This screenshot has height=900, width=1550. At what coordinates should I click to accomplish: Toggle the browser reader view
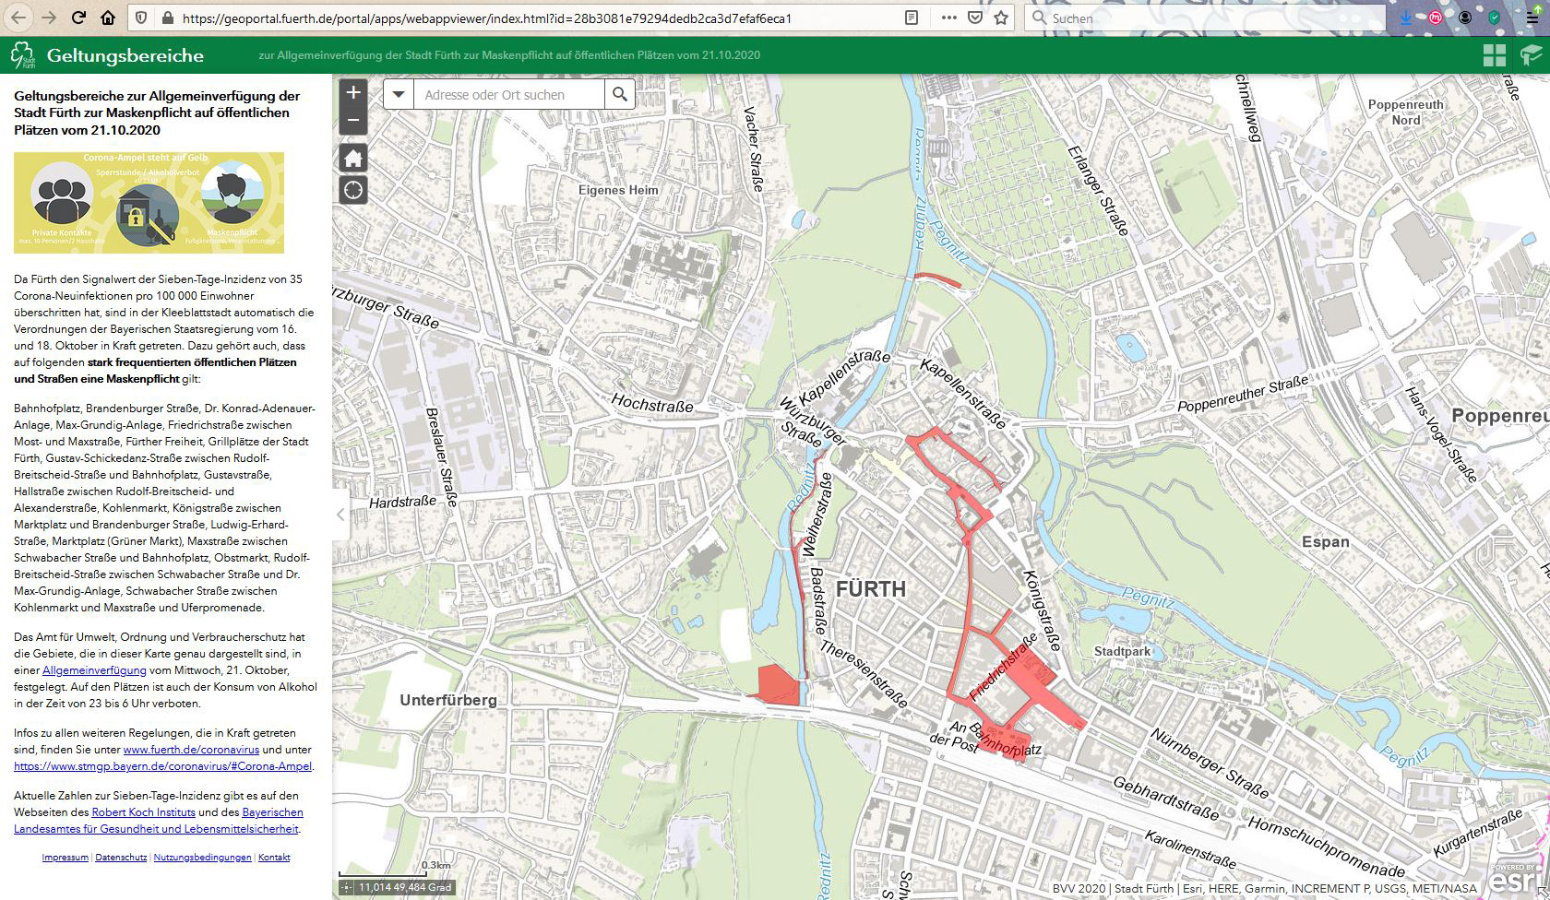912,18
